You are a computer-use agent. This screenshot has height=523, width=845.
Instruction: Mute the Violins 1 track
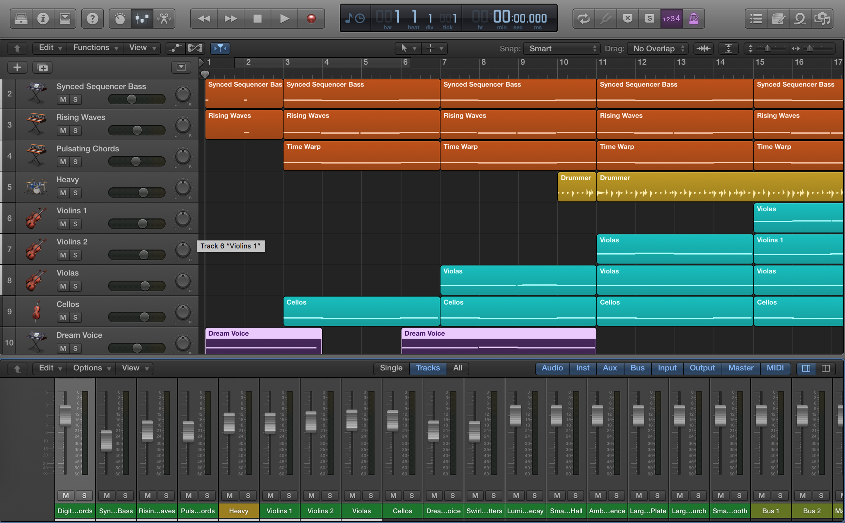63,224
